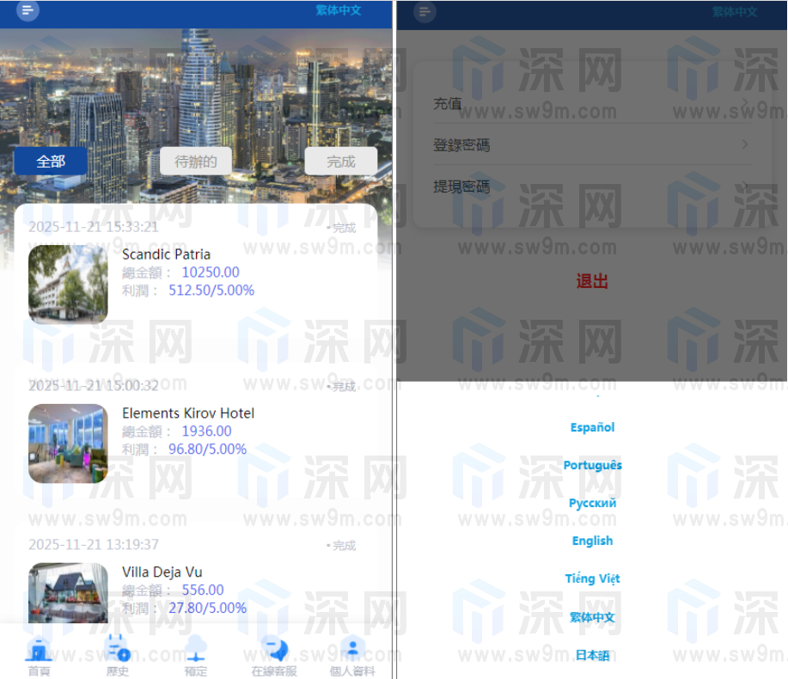
Task: Open the history icon in bottom navigation
Action: [x=117, y=651]
